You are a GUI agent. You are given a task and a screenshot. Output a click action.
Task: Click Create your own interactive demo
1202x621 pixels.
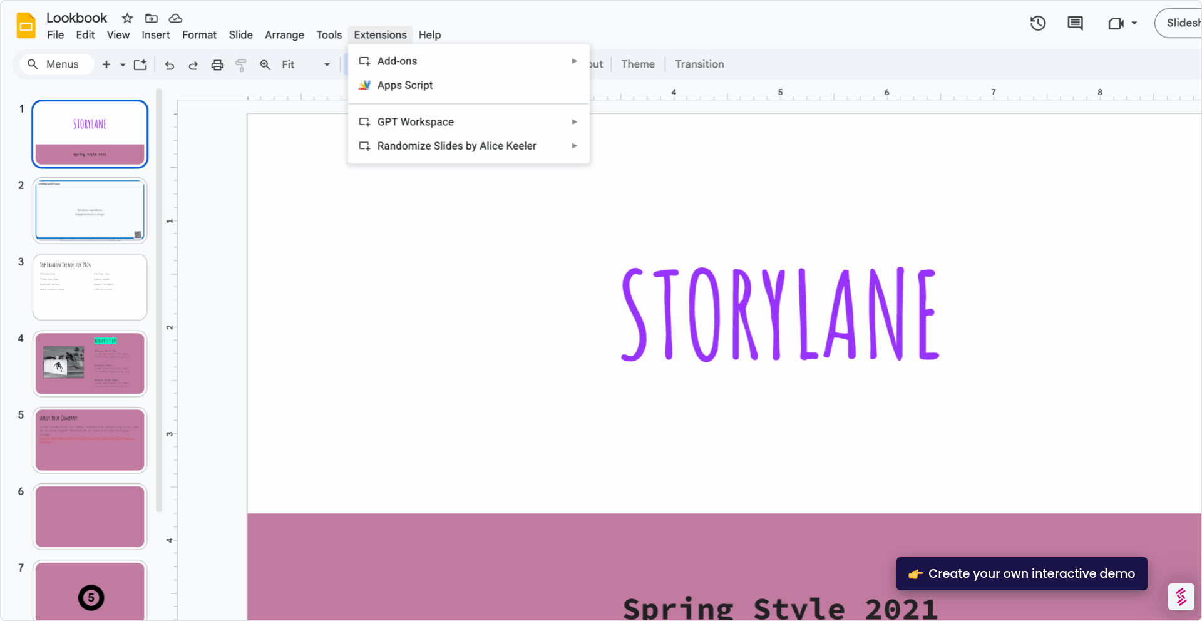[1022, 574]
